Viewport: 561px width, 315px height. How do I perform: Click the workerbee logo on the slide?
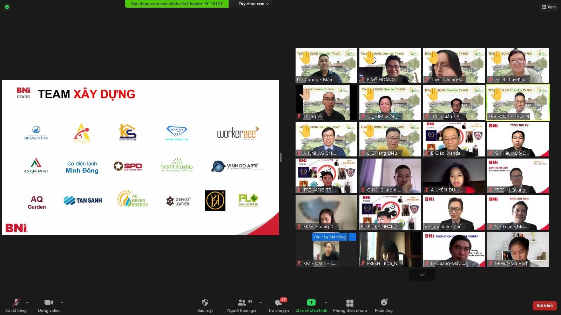[238, 133]
